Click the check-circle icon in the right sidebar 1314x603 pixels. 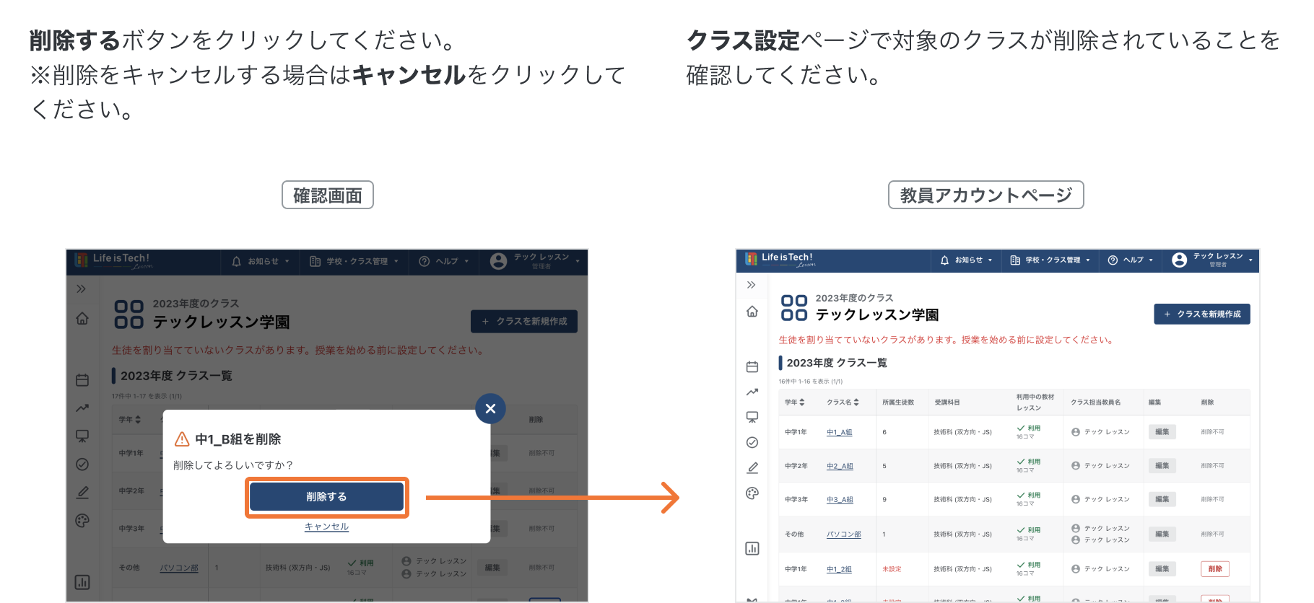752,442
